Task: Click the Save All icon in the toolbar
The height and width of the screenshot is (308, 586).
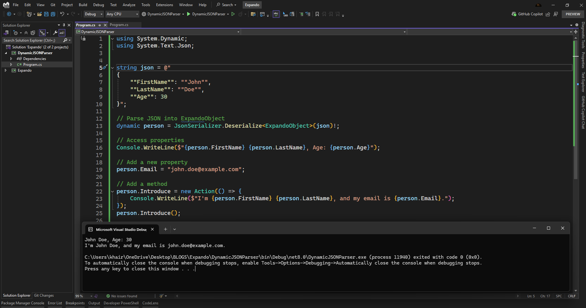Action: pos(52,14)
